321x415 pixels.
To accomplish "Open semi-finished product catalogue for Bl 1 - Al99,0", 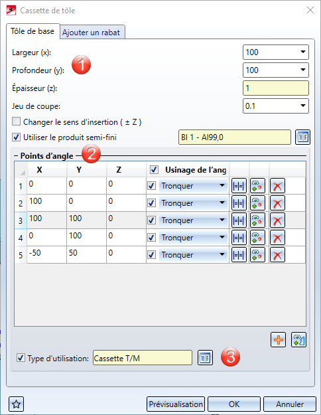I will tap(302, 137).
